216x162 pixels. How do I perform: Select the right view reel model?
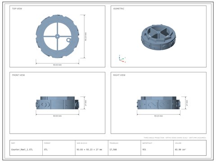[158, 103]
